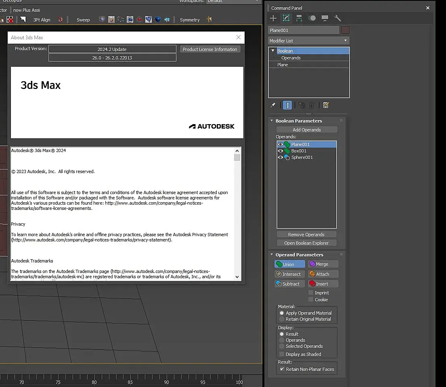Set operation to Intersect
Image resolution: width=446 pixels, height=387 pixels.
click(289, 274)
